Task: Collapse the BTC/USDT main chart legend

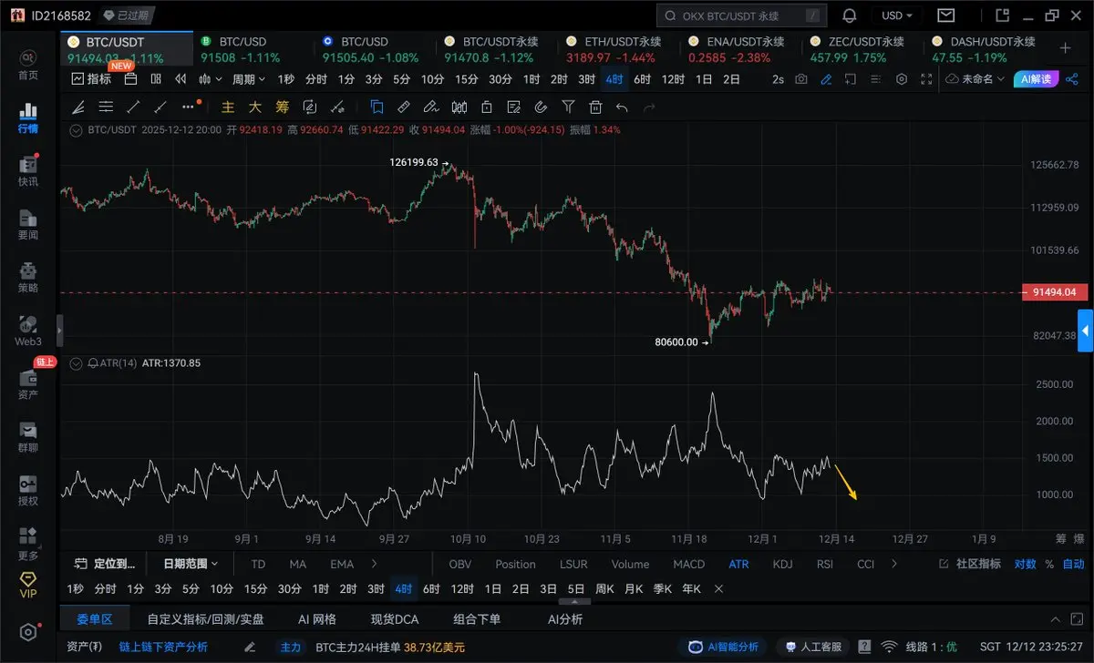Action: 76,130
